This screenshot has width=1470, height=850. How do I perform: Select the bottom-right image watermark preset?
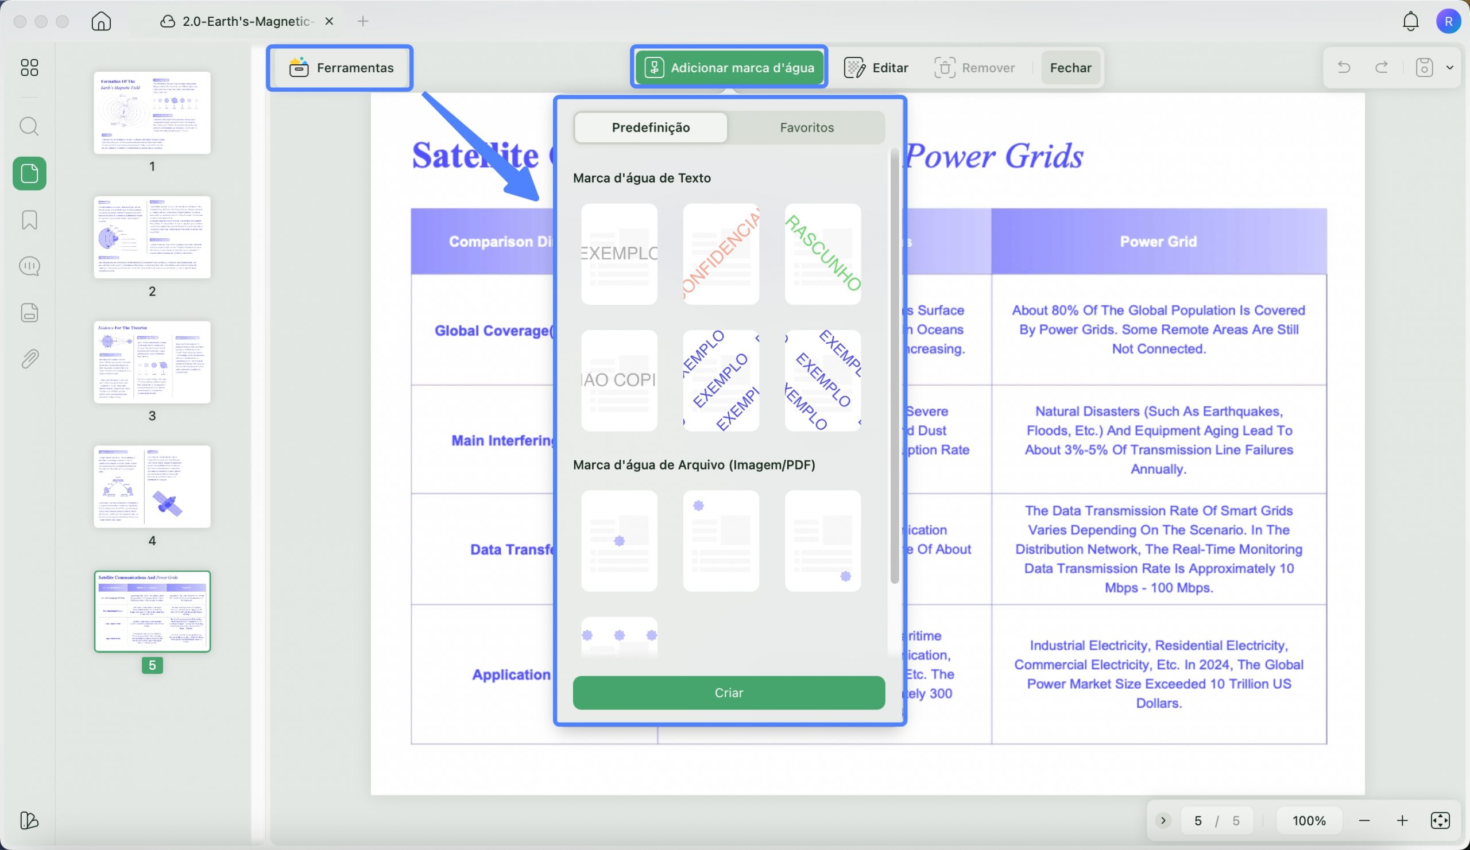(x=822, y=541)
